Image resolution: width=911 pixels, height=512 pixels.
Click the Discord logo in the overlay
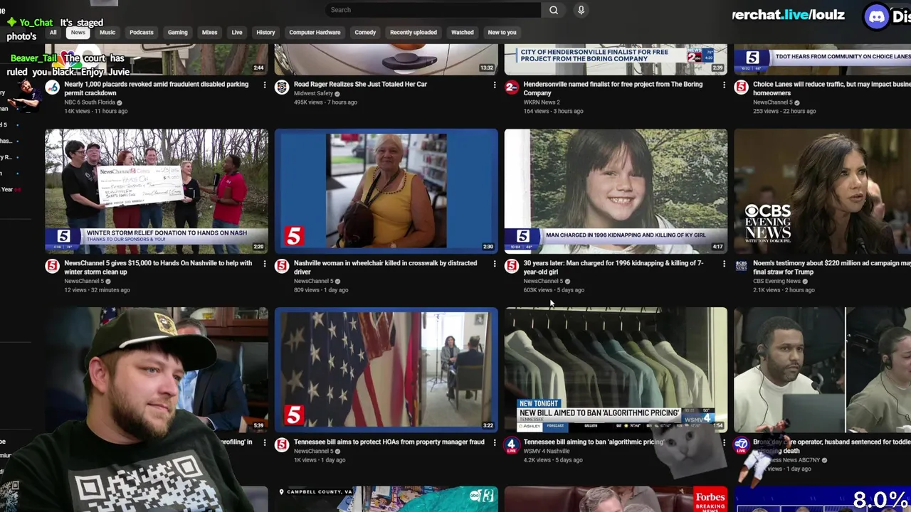[877, 16]
